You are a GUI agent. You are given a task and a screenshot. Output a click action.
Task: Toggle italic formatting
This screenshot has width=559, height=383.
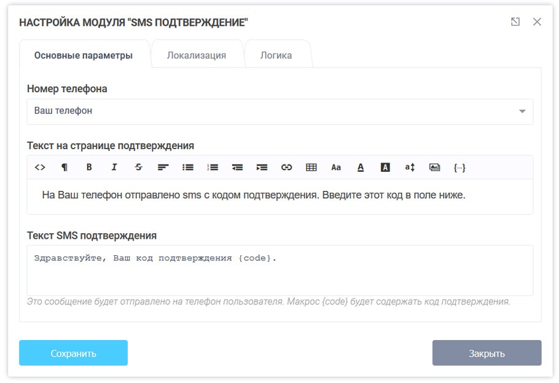tap(114, 166)
